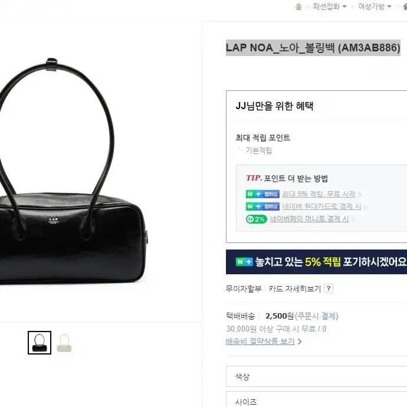Click the N+ 멤버십 badge on second tip
Image resolution: width=407 pixels, height=407 pixels.
pyautogui.click(x=262, y=206)
